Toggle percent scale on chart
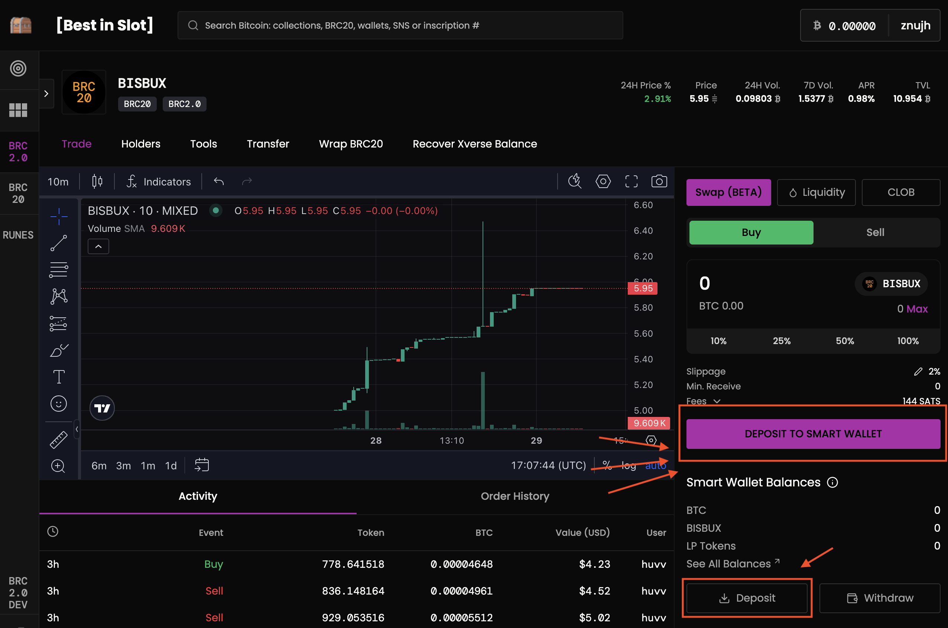Viewport: 948px width, 628px height. click(607, 465)
